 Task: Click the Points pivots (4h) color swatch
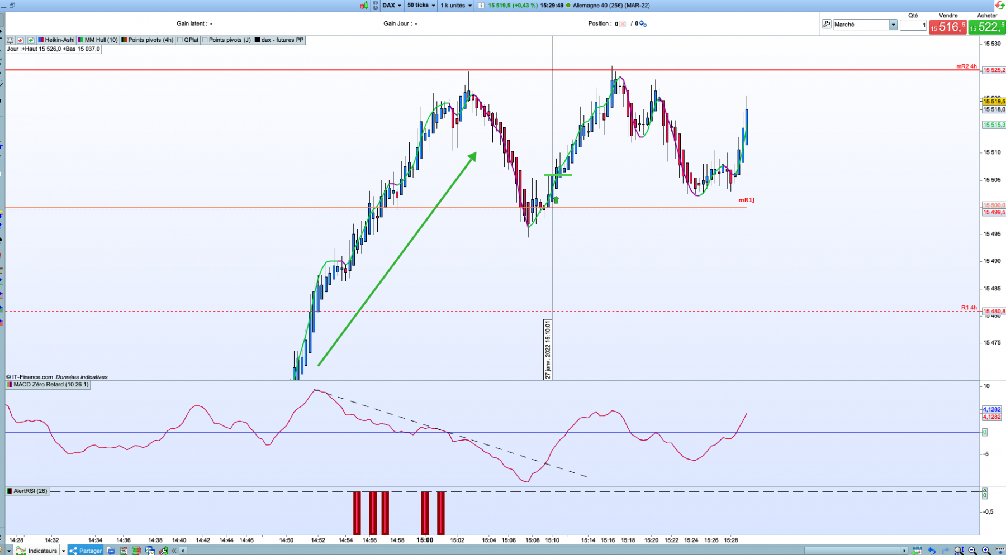(124, 40)
